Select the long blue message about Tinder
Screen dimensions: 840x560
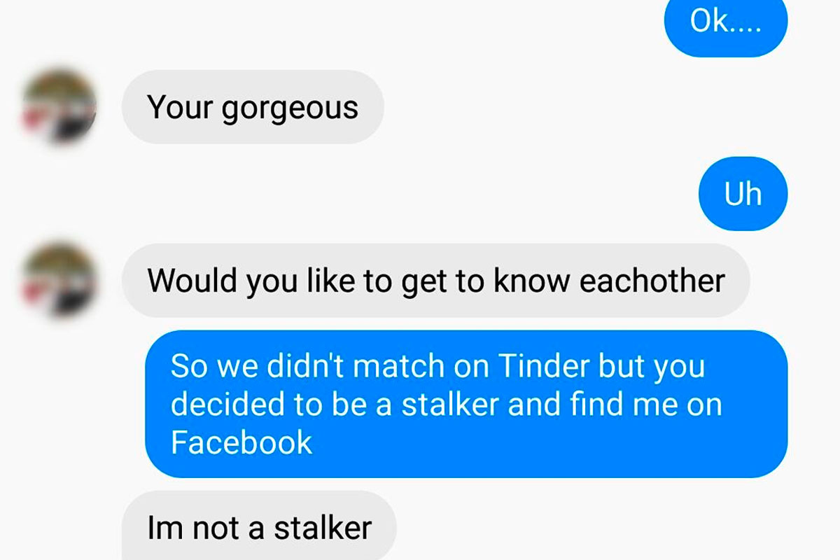tap(466, 404)
